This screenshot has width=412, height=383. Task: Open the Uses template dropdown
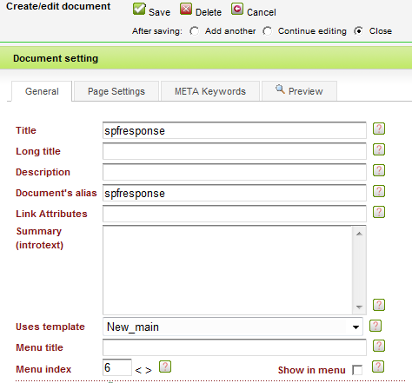tap(233, 327)
